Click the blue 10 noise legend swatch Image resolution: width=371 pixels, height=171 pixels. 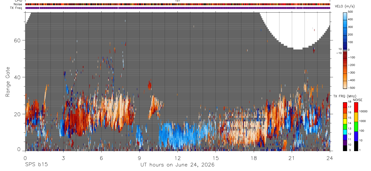pyautogui.click(x=356, y=136)
